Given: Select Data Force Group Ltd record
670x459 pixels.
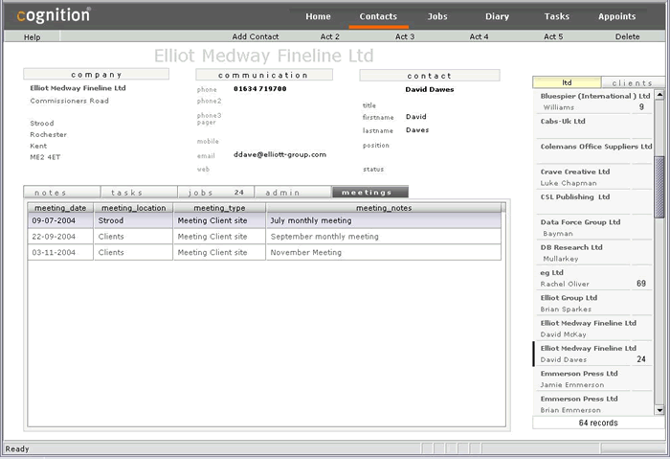Looking at the screenshot, I should [x=594, y=228].
